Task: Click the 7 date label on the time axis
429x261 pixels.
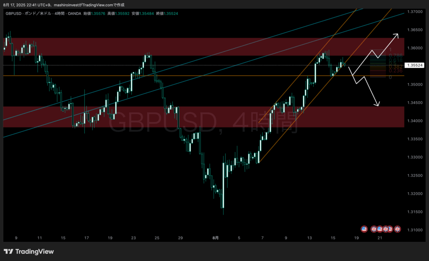Action: (x=262, y=238)
